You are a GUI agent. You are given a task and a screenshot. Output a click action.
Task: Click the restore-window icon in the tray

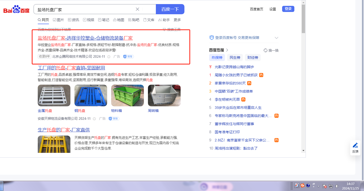pyautogui.click(x=314, y=184)
